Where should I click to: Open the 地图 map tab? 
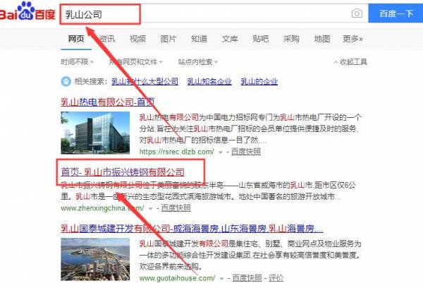(x=322, y=39)
